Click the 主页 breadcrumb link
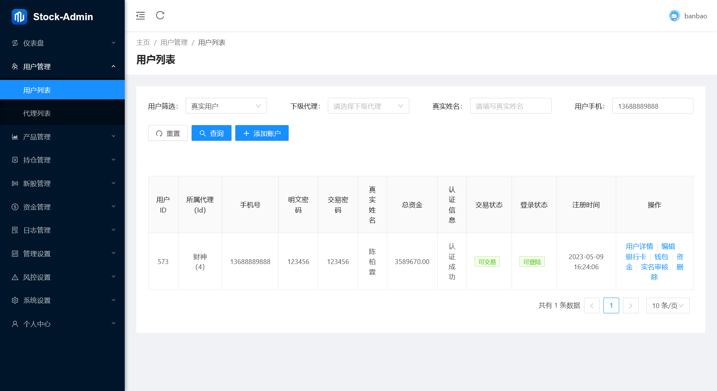The height and width of the screenshot is (391, 717). 143,42
